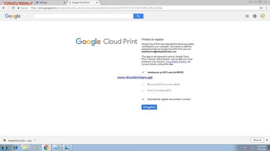The image size is (270, 151).
Task: Switch to the Settings tab
Action: tap(50, 3)
